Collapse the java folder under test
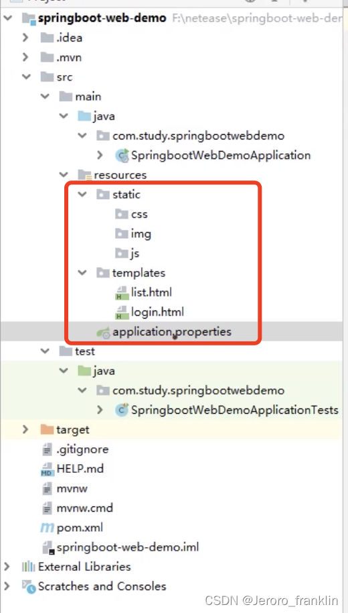The width and height of the screenshot is (348, 613). point(64,371)
